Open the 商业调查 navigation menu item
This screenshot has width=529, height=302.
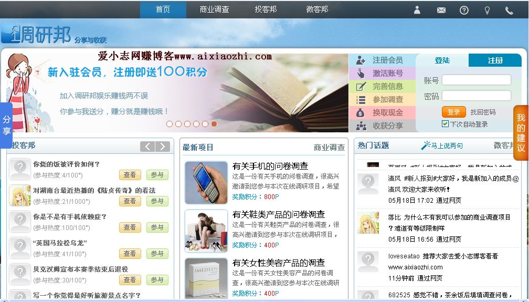214,9
